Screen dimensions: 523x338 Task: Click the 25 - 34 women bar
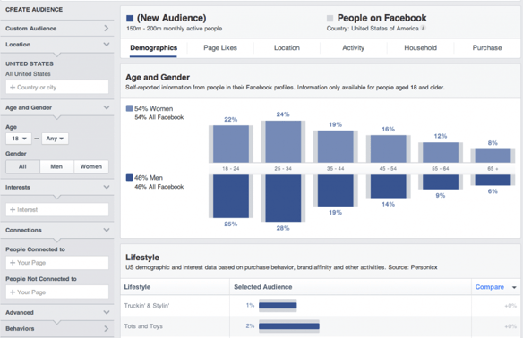[x=283, y=141]
